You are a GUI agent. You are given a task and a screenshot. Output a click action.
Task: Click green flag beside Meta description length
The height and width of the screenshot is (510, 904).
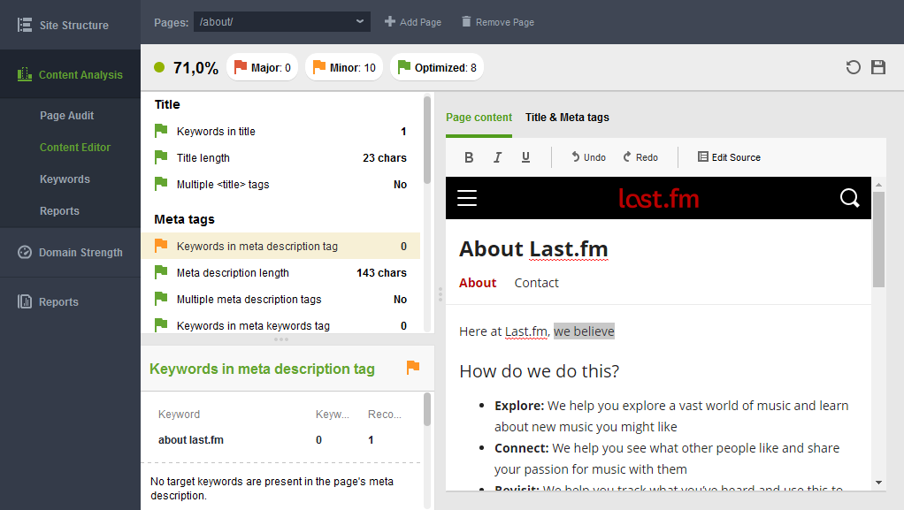(x=161, y=272)
